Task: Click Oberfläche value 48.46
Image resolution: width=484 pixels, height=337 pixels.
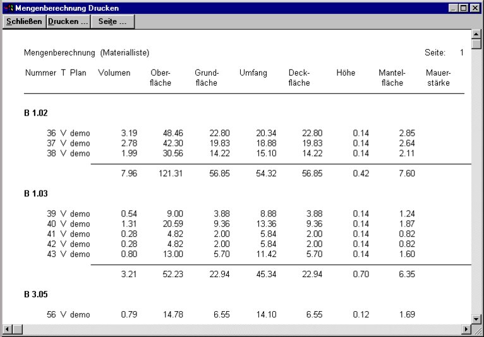Action: (173, 133)
